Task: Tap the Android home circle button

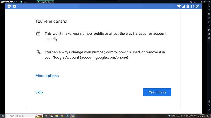Action: coord(209,105)
